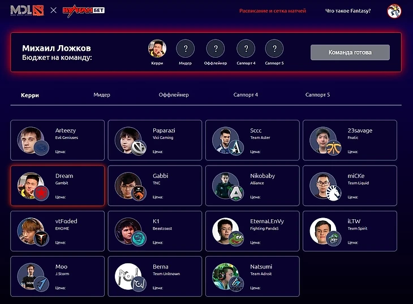Open Расписание и сетка матчей link

pos(273,11)
